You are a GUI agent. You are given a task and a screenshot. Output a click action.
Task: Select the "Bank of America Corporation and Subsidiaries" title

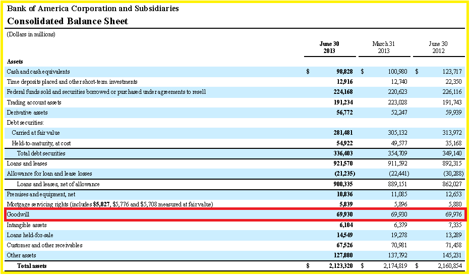93,9
